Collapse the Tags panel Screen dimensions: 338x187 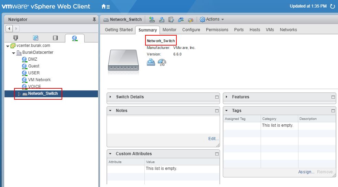(226, 111)
